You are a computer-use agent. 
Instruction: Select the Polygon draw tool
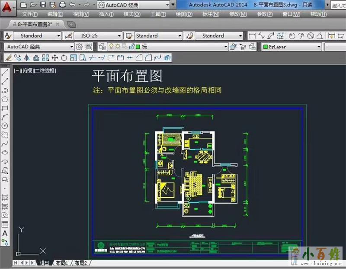click(x=5, y=99)
